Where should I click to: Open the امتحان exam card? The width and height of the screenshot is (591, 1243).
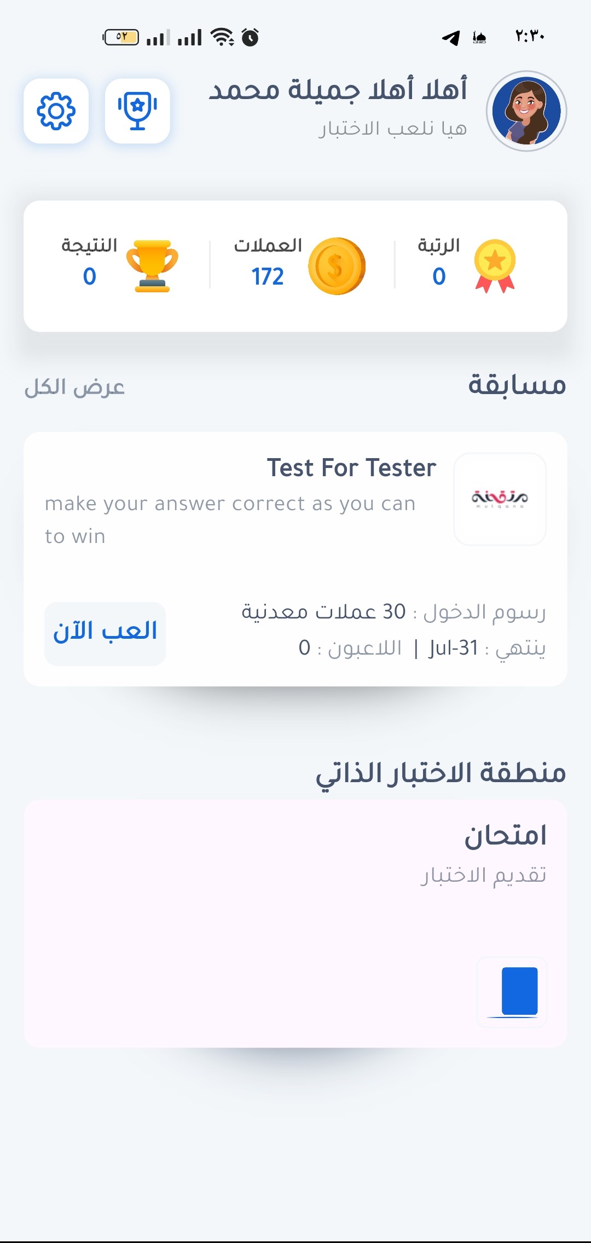click(296, 924)
